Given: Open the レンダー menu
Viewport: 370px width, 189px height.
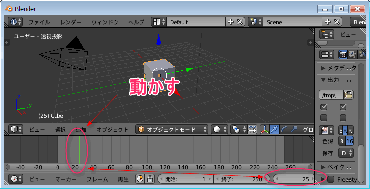Looking at the screenshot, I should click(71, 22).
